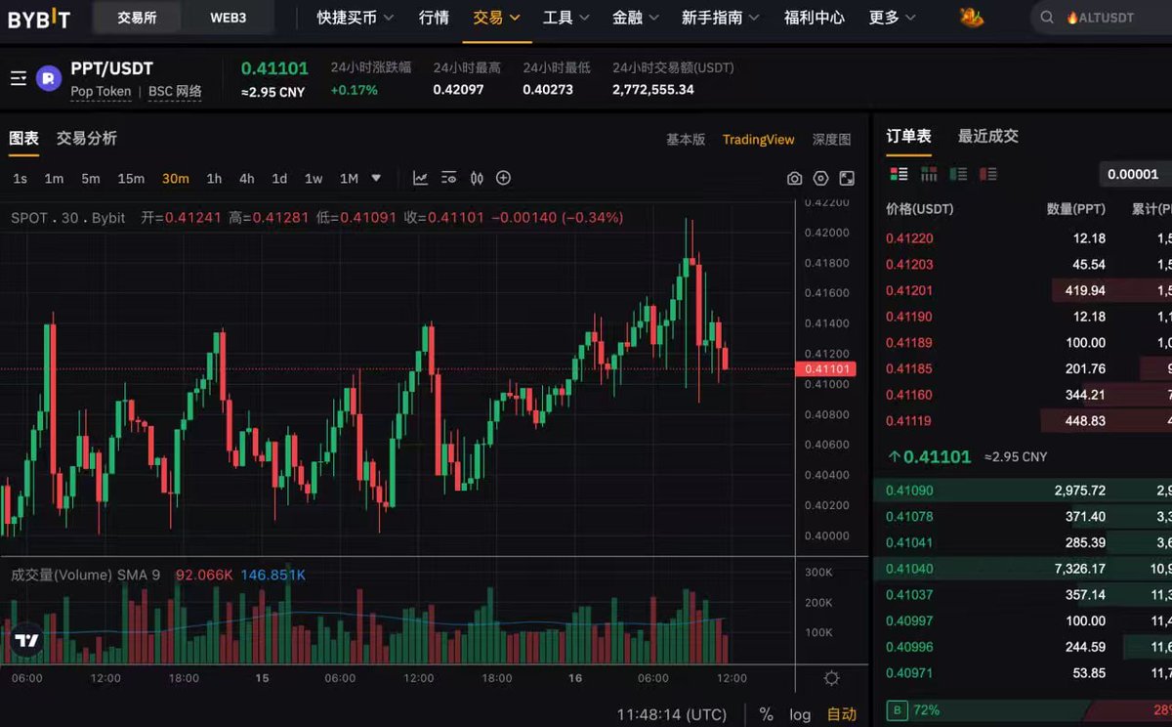This screenshot has width=1172, height=727.
Task: Show horizontal split order book view
Action: [x=929, y=174]
